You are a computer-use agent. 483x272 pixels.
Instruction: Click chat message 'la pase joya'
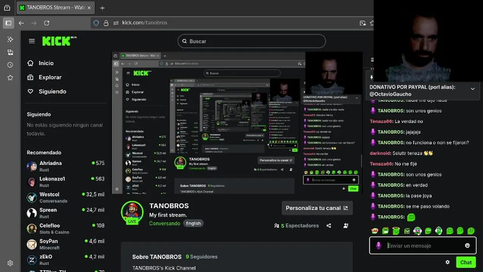(x=419, y=196)
